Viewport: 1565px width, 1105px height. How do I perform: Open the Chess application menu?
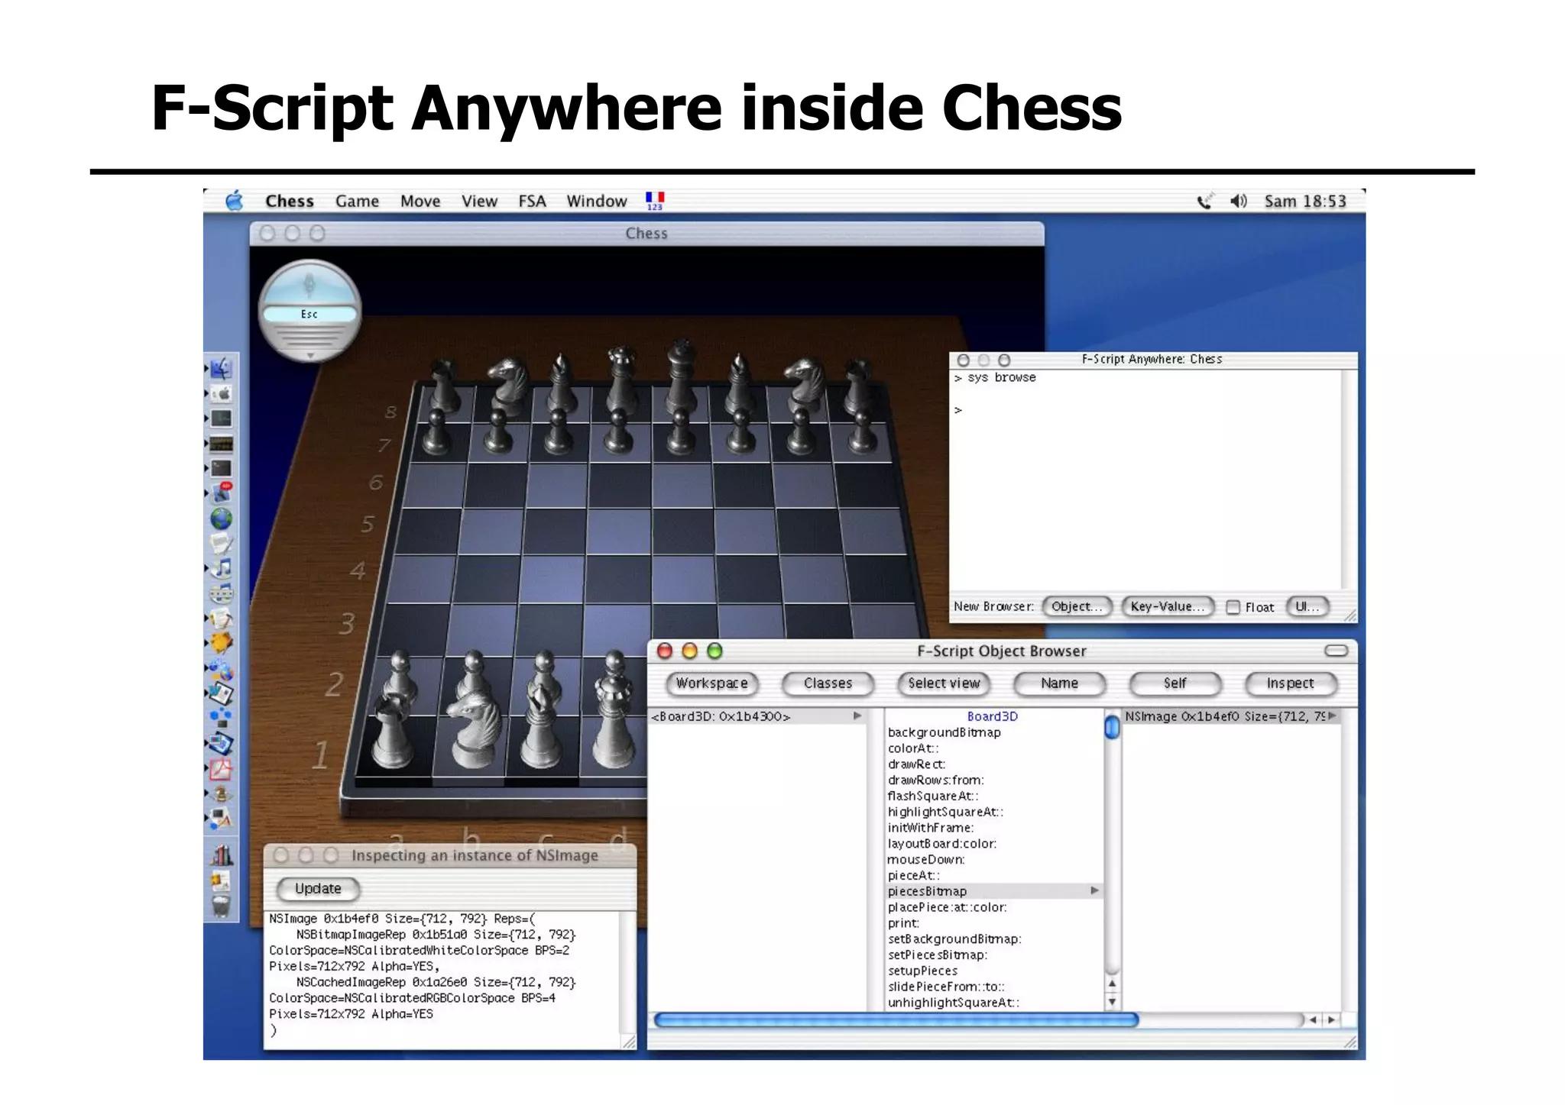pos(290,201)
